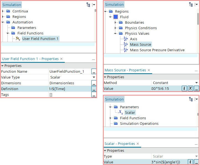Open the Method dropdown showing Constant
This screenshot has width=200, height=165.
point(196,83)
